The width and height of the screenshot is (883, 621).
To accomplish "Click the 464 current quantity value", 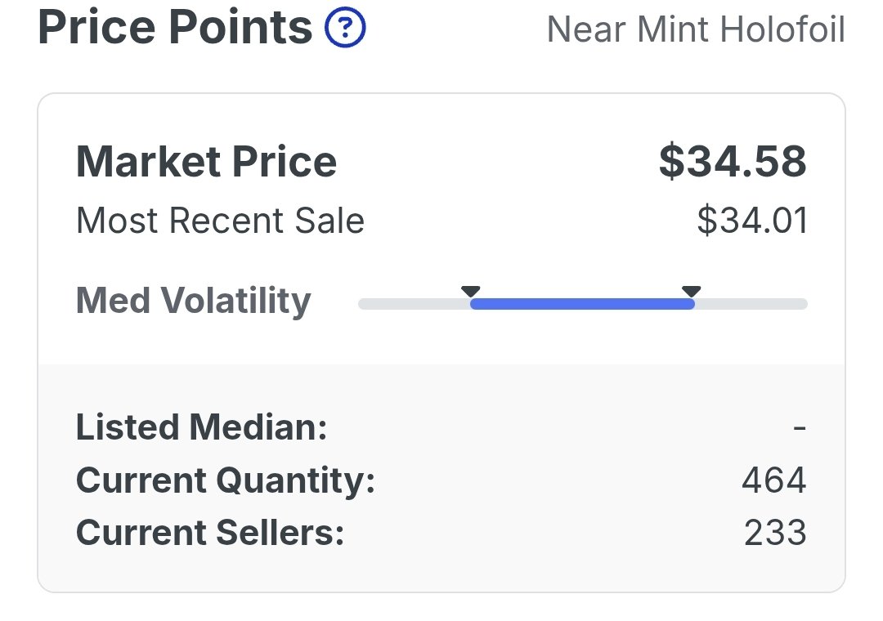I will click(774, 480).
